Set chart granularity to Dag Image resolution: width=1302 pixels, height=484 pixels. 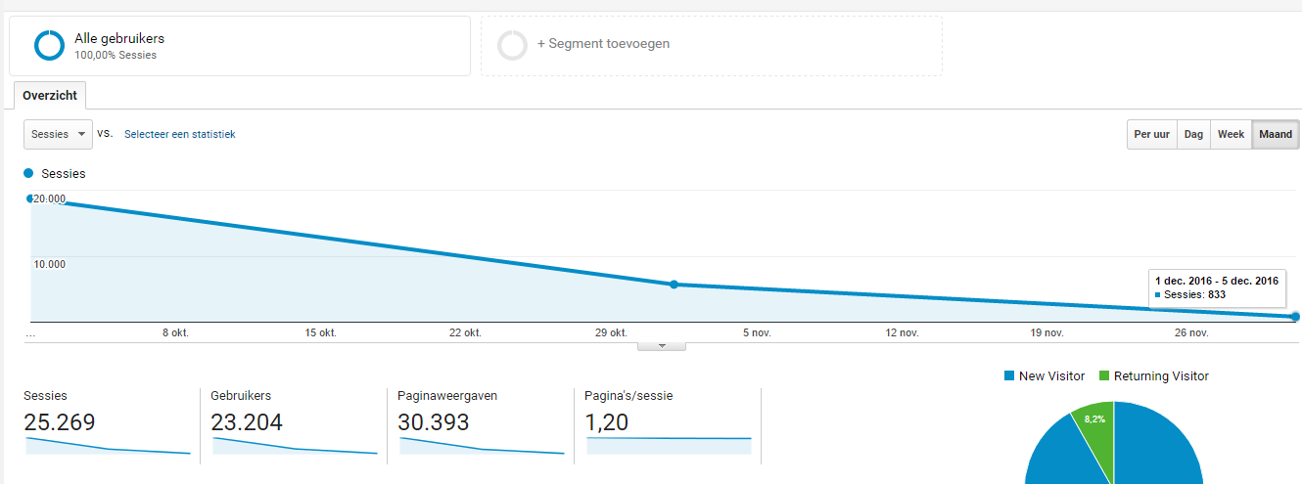pos(1193,134)
